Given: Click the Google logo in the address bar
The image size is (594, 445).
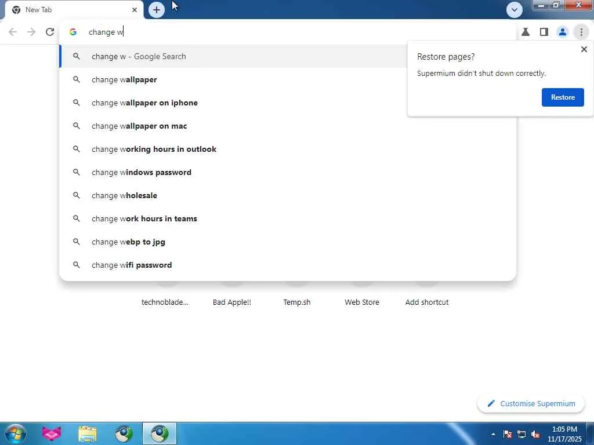Looking at the screenshot, I should point(73,32).
